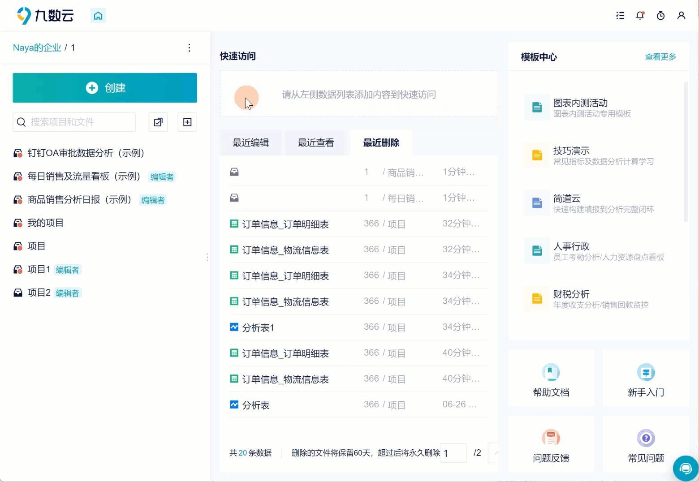Click the 模板中心 list scrollbar
This screenshot has height=482, width=699.
[686, 151]
